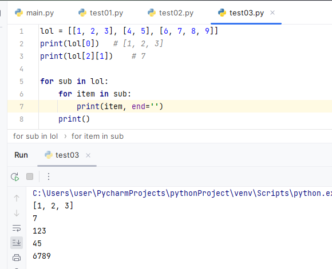Click console output '[1, 2, 3]'
Viewport: 332px width, 269px height.
(53, 206)
